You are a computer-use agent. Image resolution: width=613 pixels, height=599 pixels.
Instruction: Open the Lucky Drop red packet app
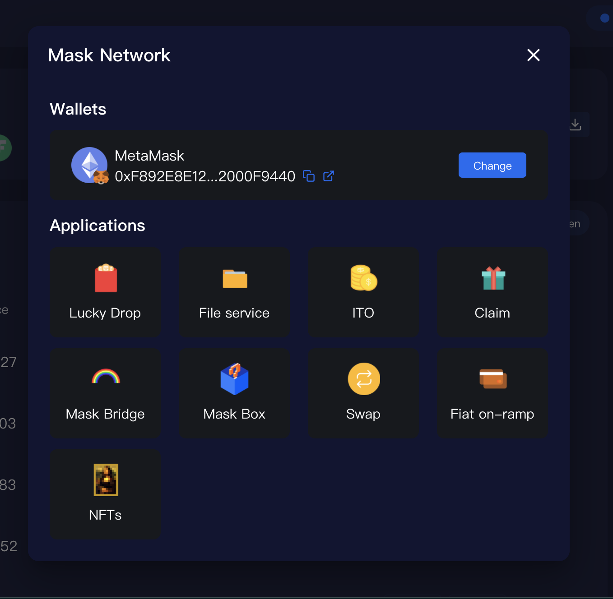click(x=105, y=292)
